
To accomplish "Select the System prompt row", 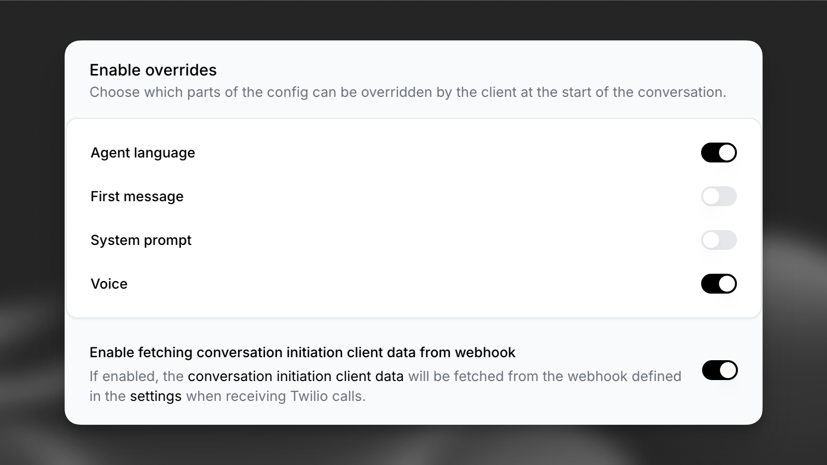I will (141, 240).
